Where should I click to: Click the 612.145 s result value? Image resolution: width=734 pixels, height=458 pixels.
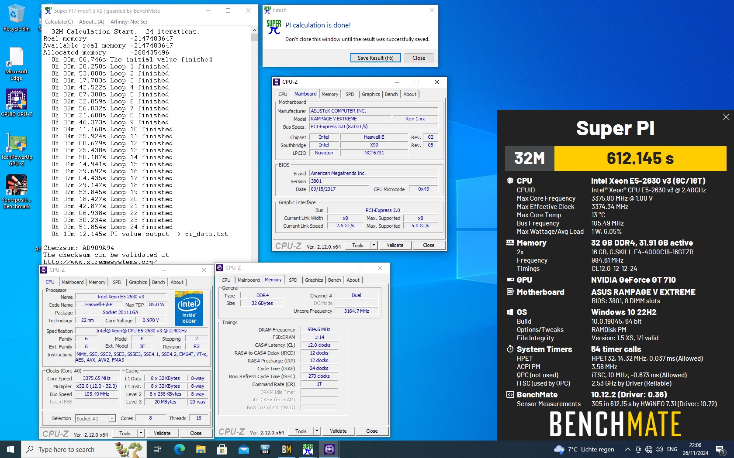640,158
